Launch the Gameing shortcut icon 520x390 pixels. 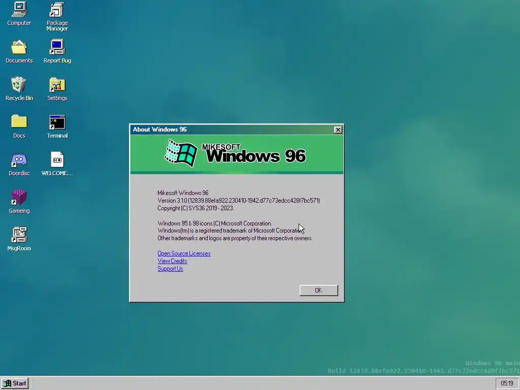(19, 202)
